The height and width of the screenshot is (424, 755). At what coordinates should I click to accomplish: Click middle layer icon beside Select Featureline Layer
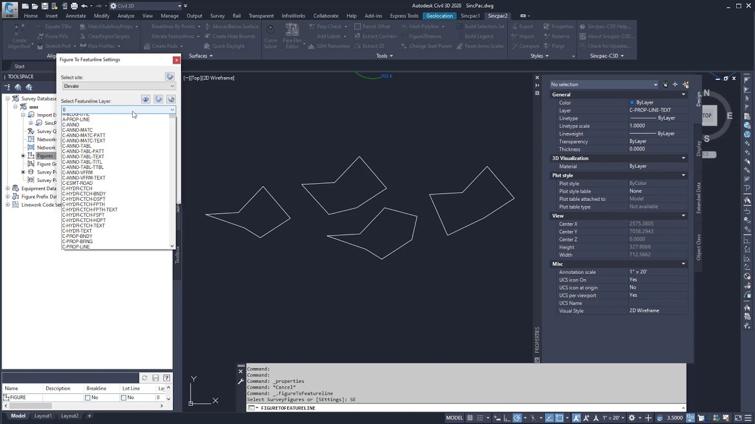[158, 99]
